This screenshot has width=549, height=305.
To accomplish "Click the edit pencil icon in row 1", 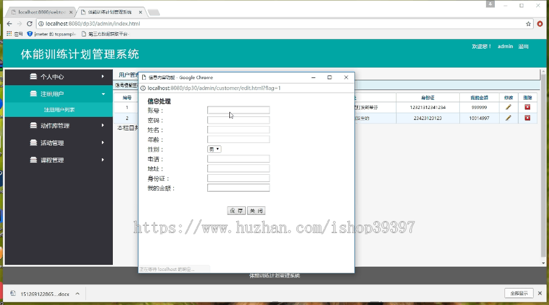I will click(508, 107).
